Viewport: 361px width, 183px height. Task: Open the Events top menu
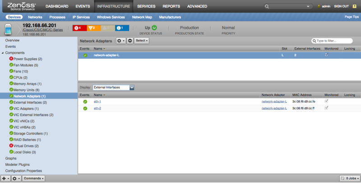pyautogui.click(x=83, y=6)
